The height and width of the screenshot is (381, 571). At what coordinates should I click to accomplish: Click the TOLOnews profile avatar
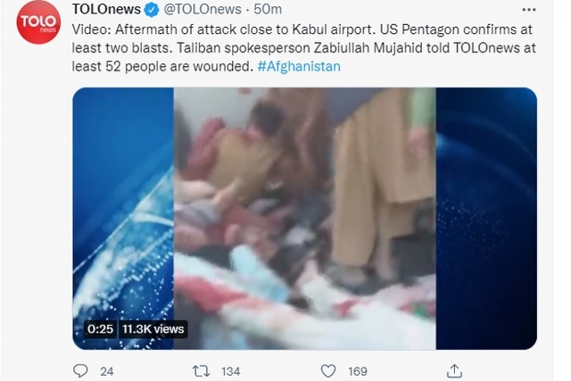click(38, 22)
